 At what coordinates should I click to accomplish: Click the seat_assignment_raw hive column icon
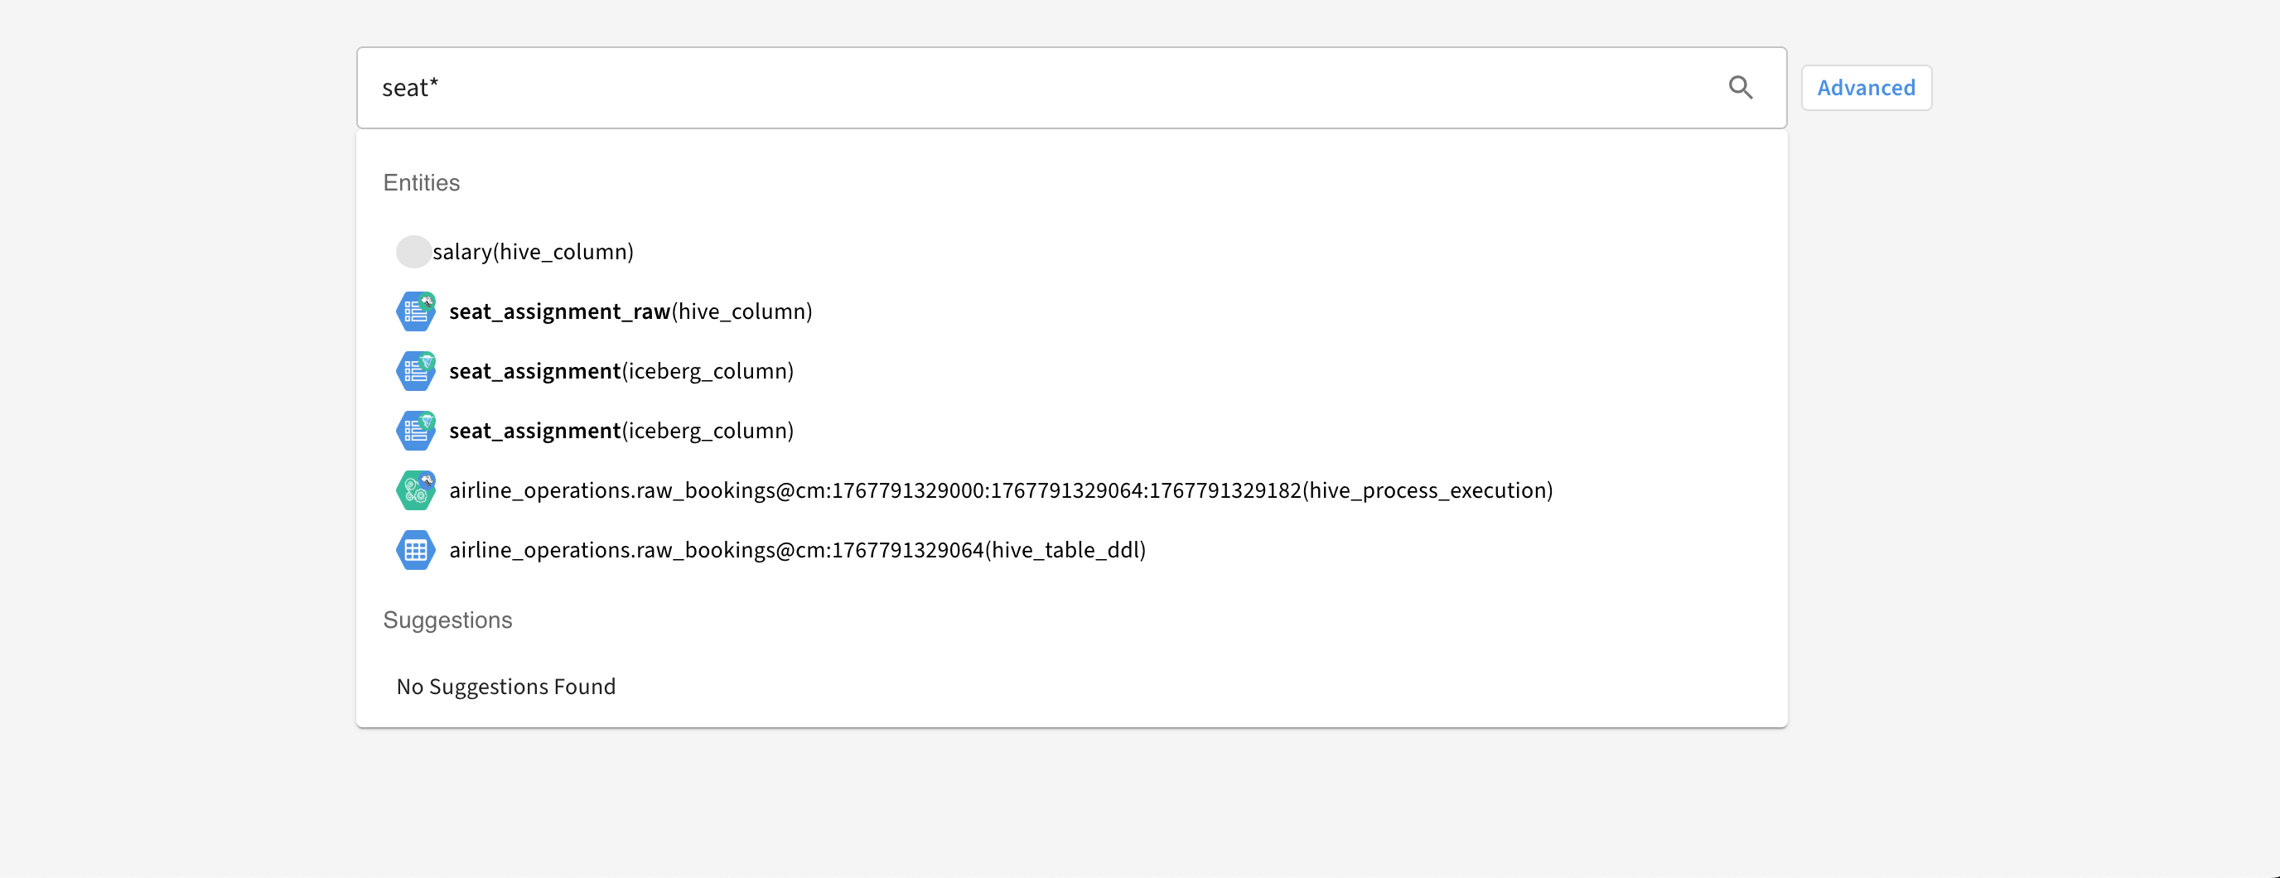415,311
